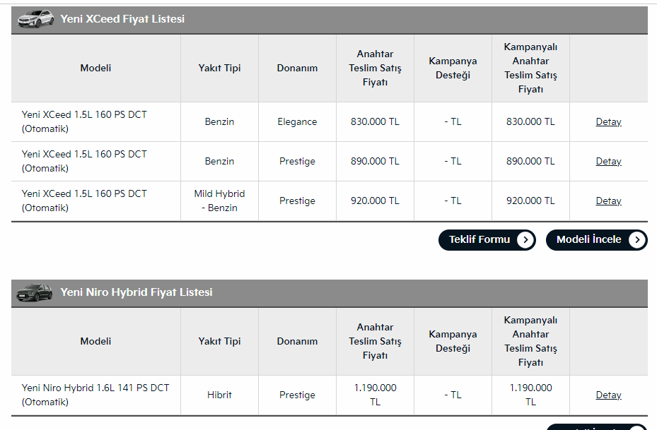Click the Yeni XCeed Fiyat Listesi heading
This screenshot has height=430, width=657.
point(122,19)
